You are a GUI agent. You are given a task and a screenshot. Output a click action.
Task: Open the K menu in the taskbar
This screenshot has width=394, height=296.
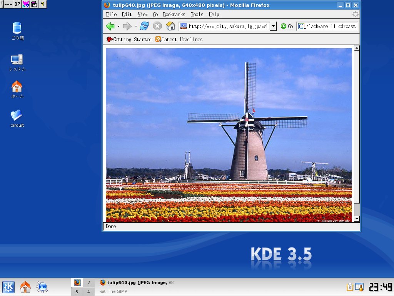(8, 287)
